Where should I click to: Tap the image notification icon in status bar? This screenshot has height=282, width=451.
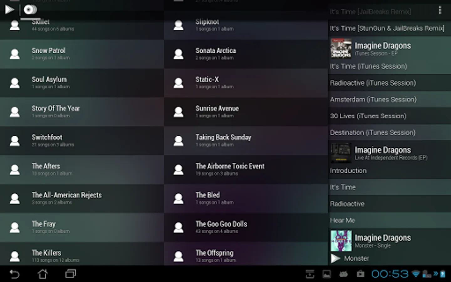(327, 274)
